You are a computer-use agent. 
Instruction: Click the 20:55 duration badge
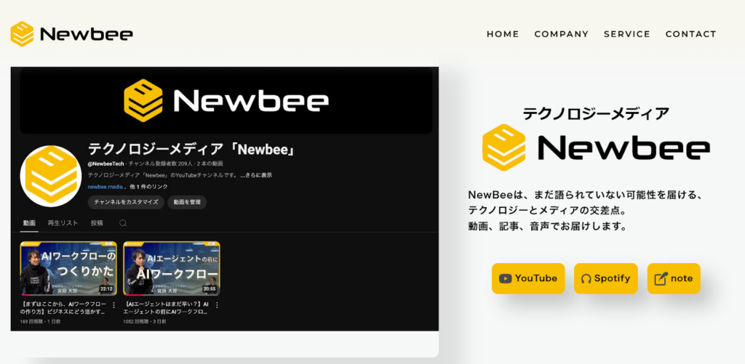210,288
